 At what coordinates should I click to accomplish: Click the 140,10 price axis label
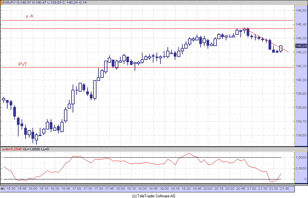click(x=301, y=66)
